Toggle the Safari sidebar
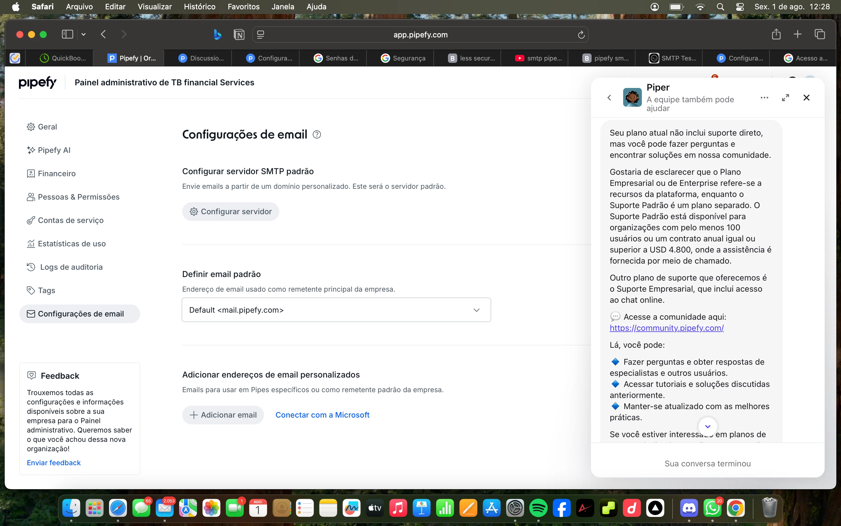The width and height of the screenshot is (841, 526). (x=67, y=34)
